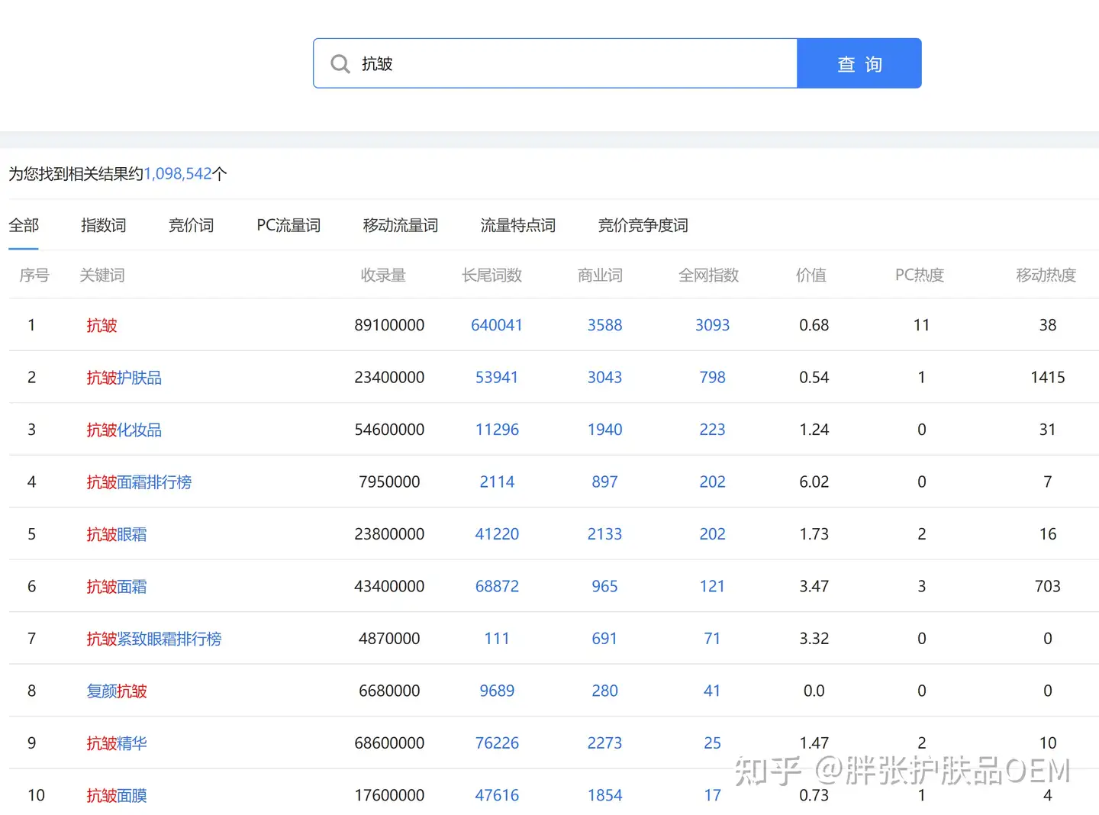Click long-tail count 11296
This screenshot has height=815, width=1099.
(x=497, y=430)
